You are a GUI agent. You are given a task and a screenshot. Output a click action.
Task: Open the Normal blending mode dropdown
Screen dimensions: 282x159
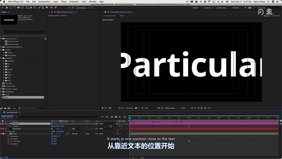76,134
